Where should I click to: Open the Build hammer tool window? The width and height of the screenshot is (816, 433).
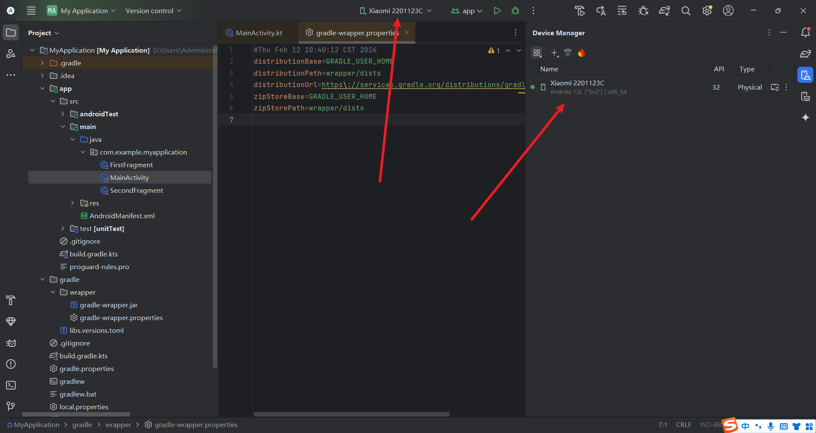11,300
